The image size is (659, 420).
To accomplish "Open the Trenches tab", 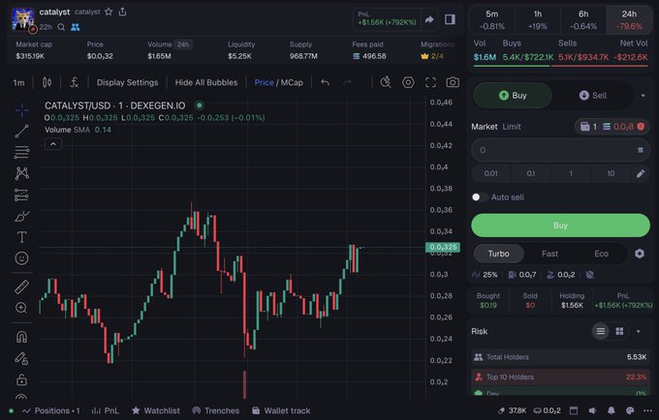I will coord(215,410).
